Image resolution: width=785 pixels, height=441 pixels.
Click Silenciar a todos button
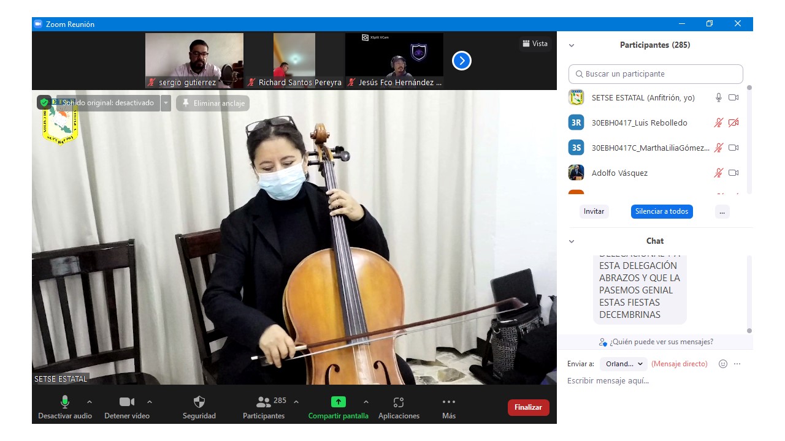[x=662, y=211]
